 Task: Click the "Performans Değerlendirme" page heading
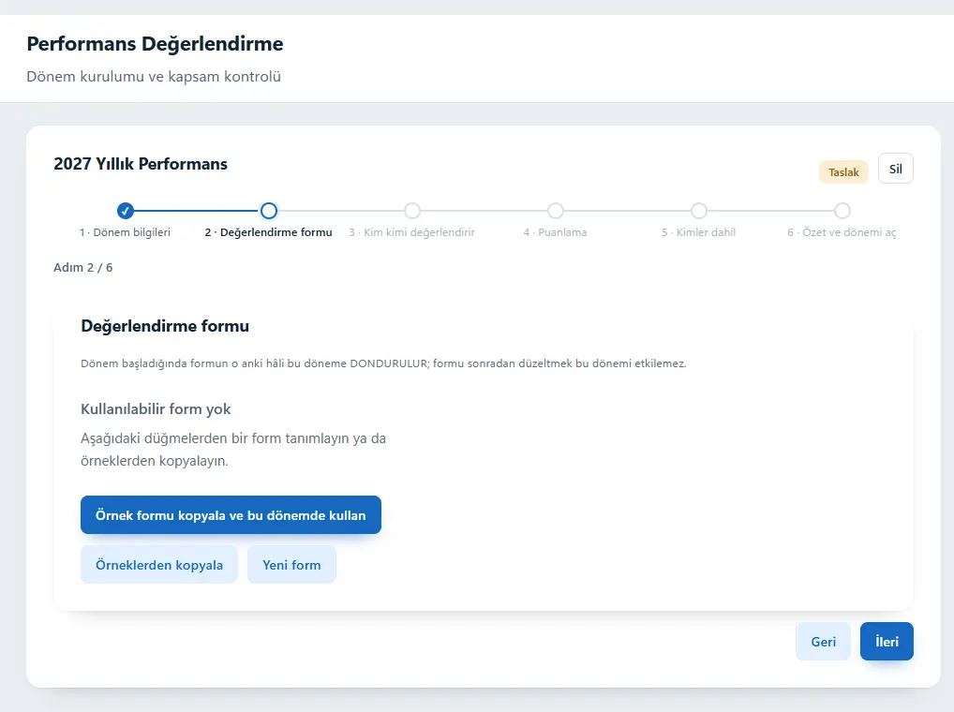point(156,44)
